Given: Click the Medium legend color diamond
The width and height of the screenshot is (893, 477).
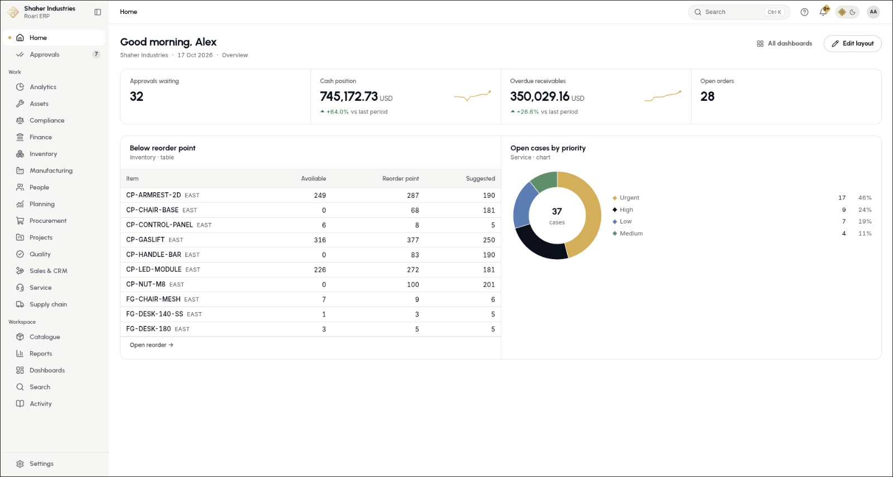Looking at the screenshot, I should click(x=614, y=233).
